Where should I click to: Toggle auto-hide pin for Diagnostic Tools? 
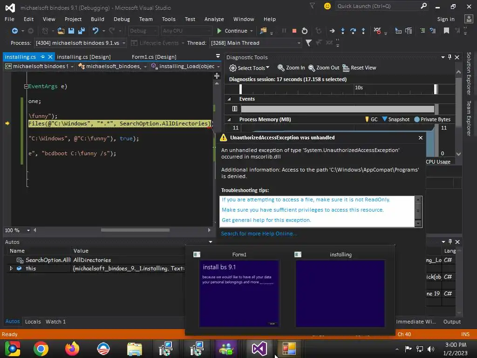[450, 57]
